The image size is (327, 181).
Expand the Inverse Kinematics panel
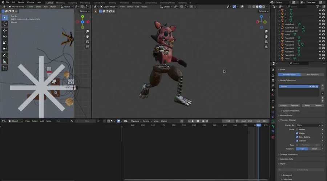click(288, 154)
